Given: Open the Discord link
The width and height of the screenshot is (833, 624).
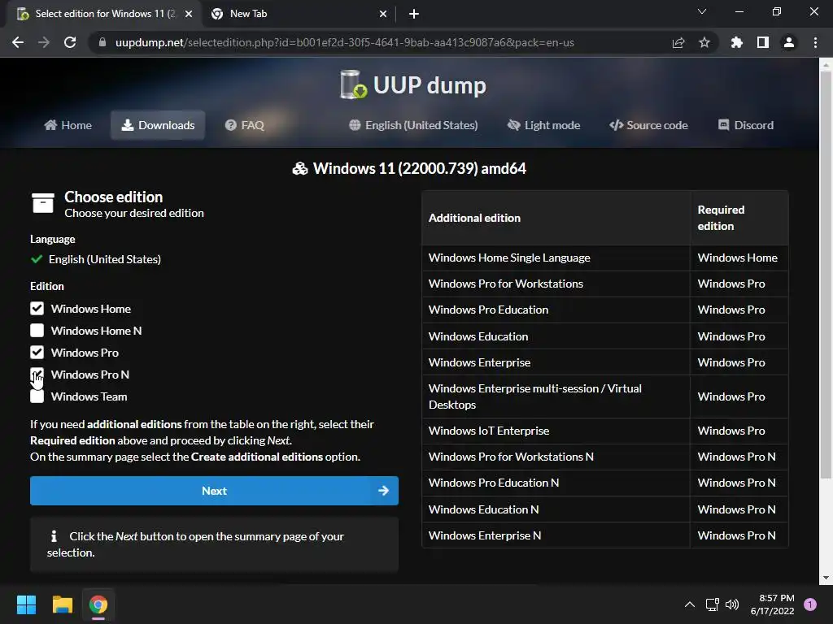Looking at the screenshot, I should coord(746,125).
